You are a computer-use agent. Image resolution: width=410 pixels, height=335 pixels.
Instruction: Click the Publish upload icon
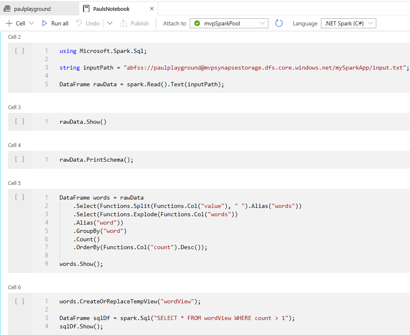(123, 23)
